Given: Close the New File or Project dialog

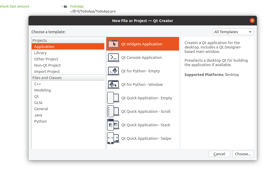Looking at the screenshot, I should (x=252, y=20).
